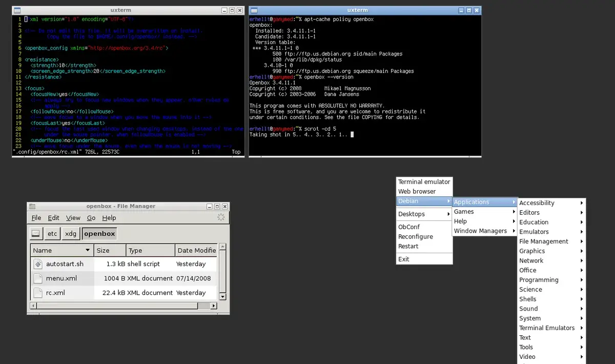Click the autostart.sh script file icon
This screenshot has width=615, height=364.
pos(38,264)
